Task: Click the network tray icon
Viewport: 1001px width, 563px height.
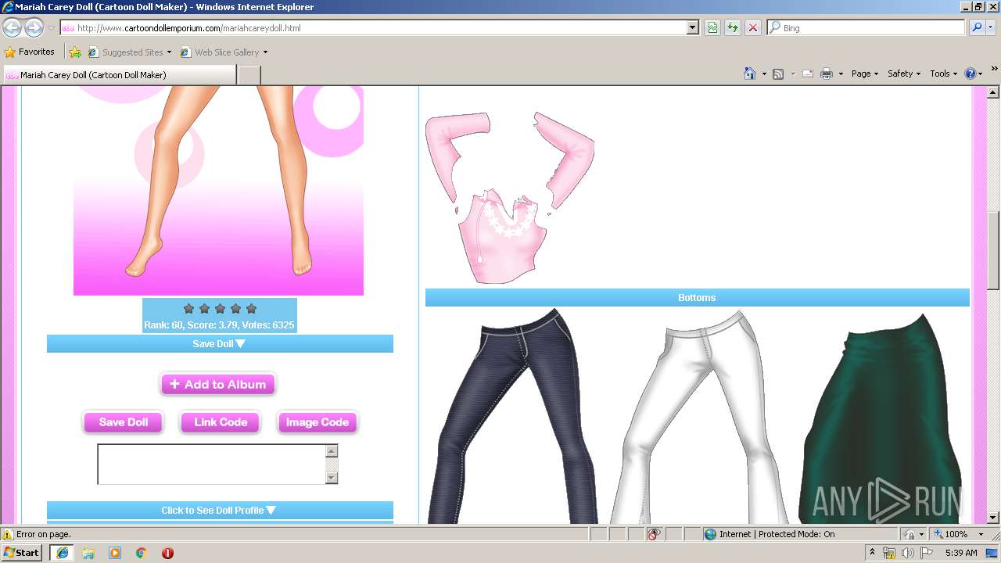Action: (x=889, y=553)
